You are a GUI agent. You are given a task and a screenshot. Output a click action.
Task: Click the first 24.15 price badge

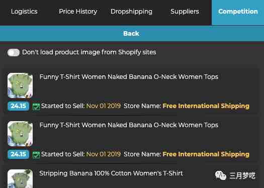18,106
